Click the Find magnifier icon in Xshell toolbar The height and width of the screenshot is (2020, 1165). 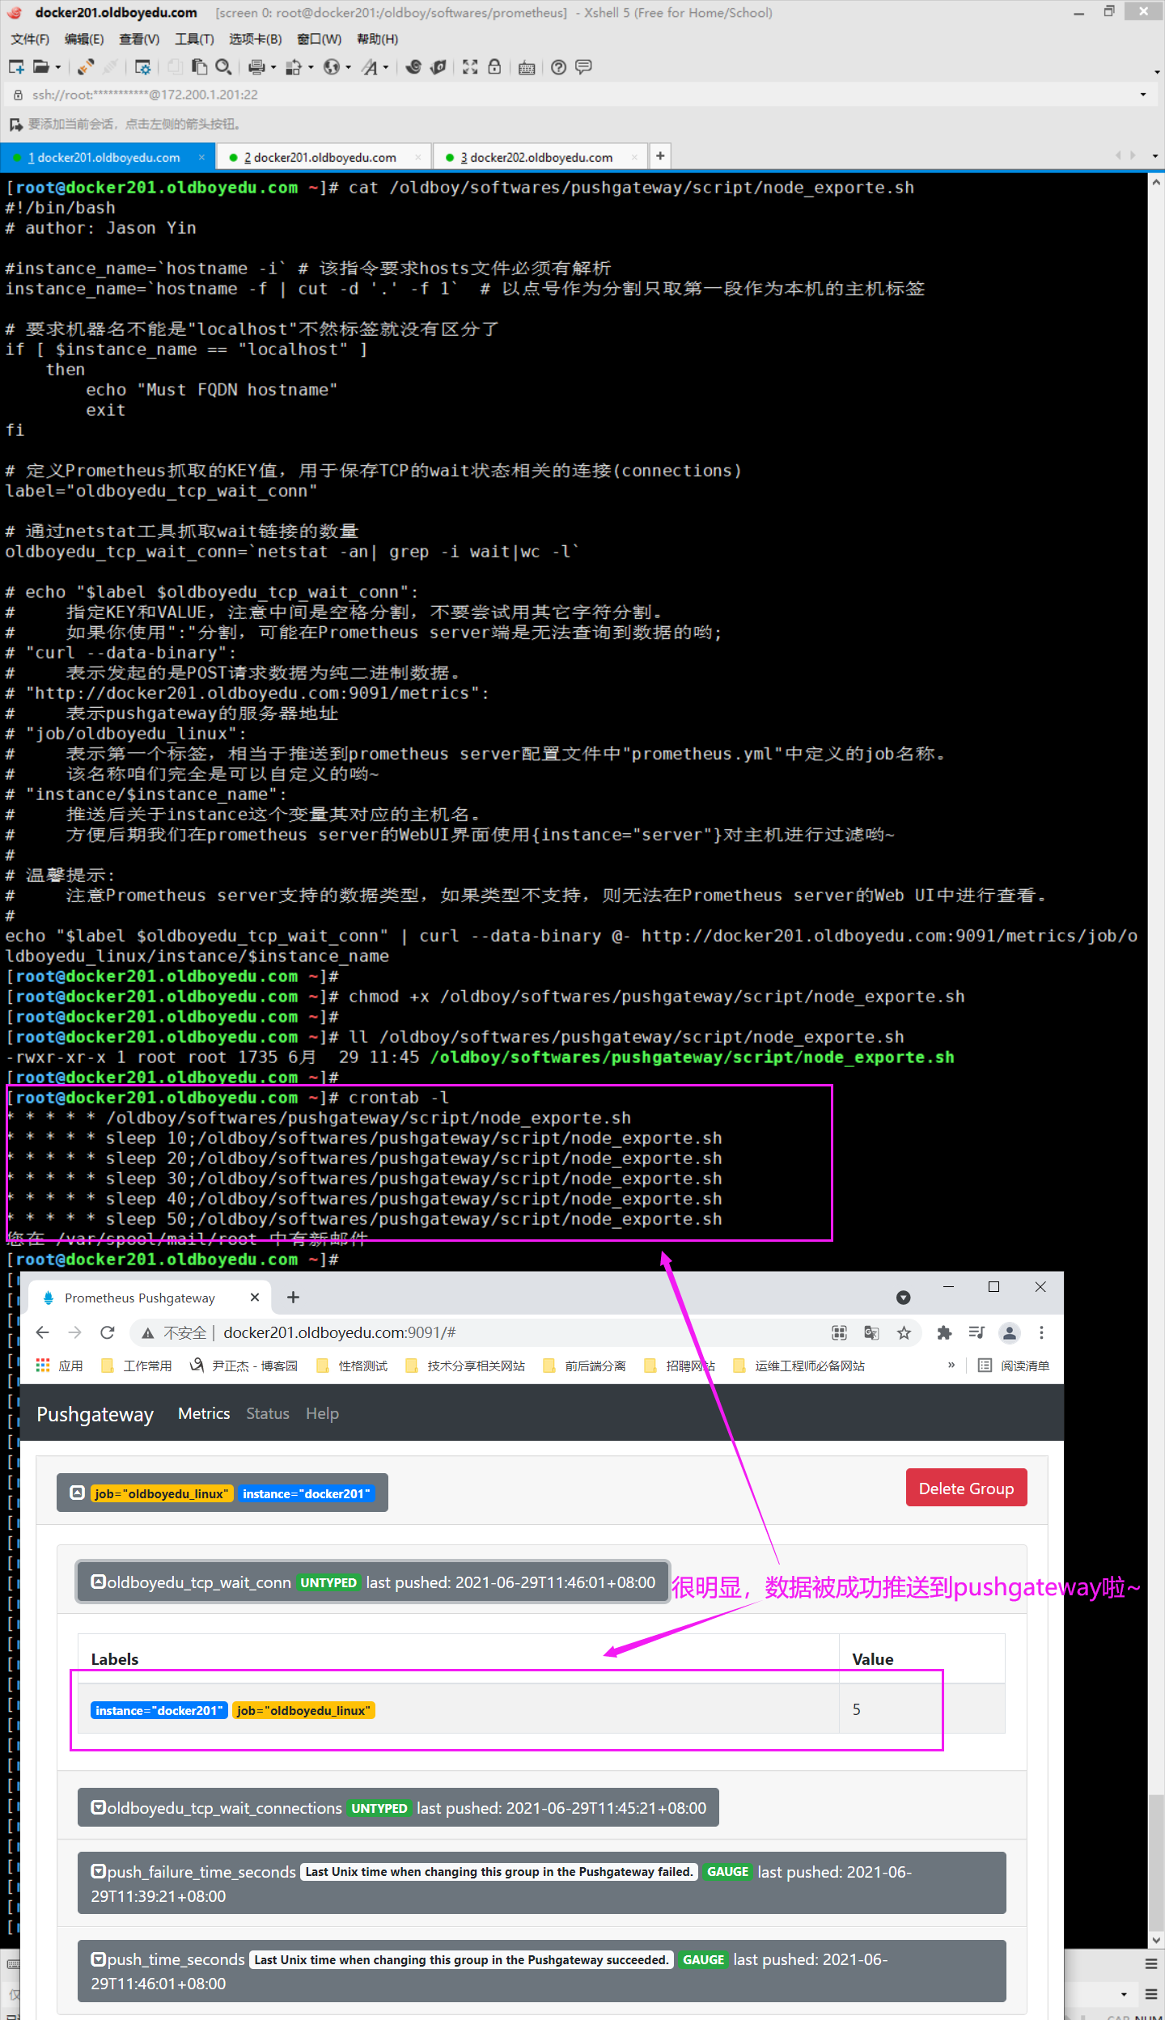coord(224,67)
